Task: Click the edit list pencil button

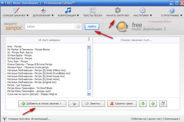Action: [163, 104]
